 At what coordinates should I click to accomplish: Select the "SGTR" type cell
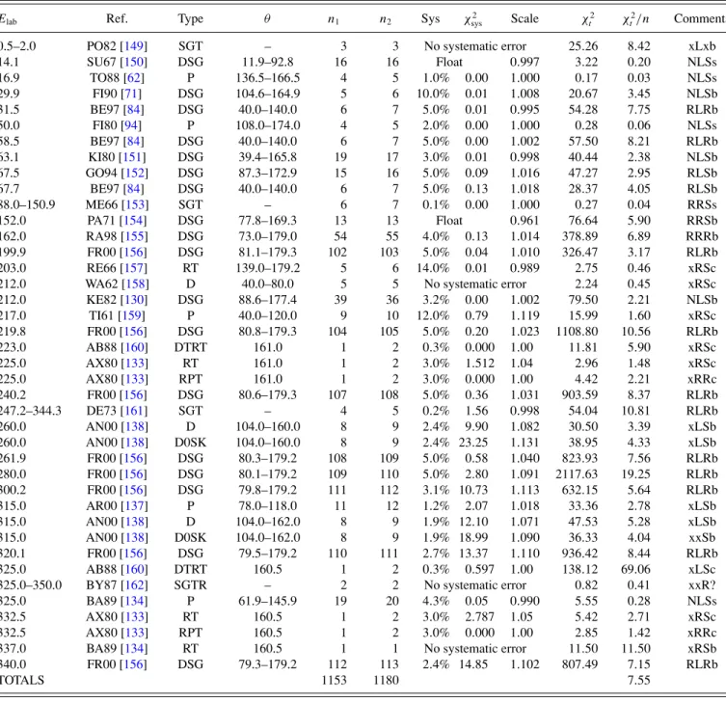pyautogui.click(x=190, y=585)
